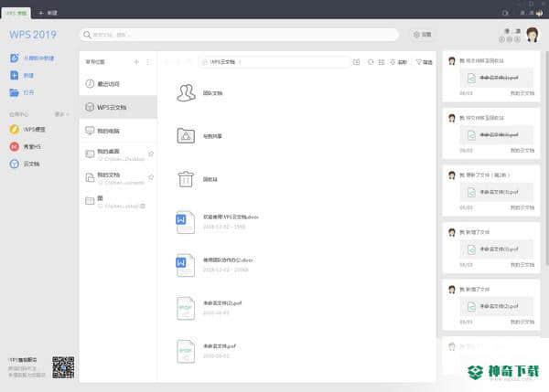Launch the red H5 app
Viewport: 549px width, 392px height.
point(15,146)
